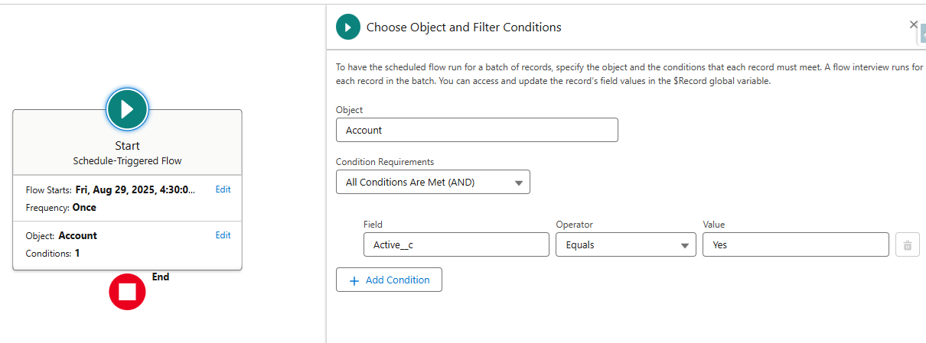Click Edit link next to Object: Account

(x=223, y=235)
